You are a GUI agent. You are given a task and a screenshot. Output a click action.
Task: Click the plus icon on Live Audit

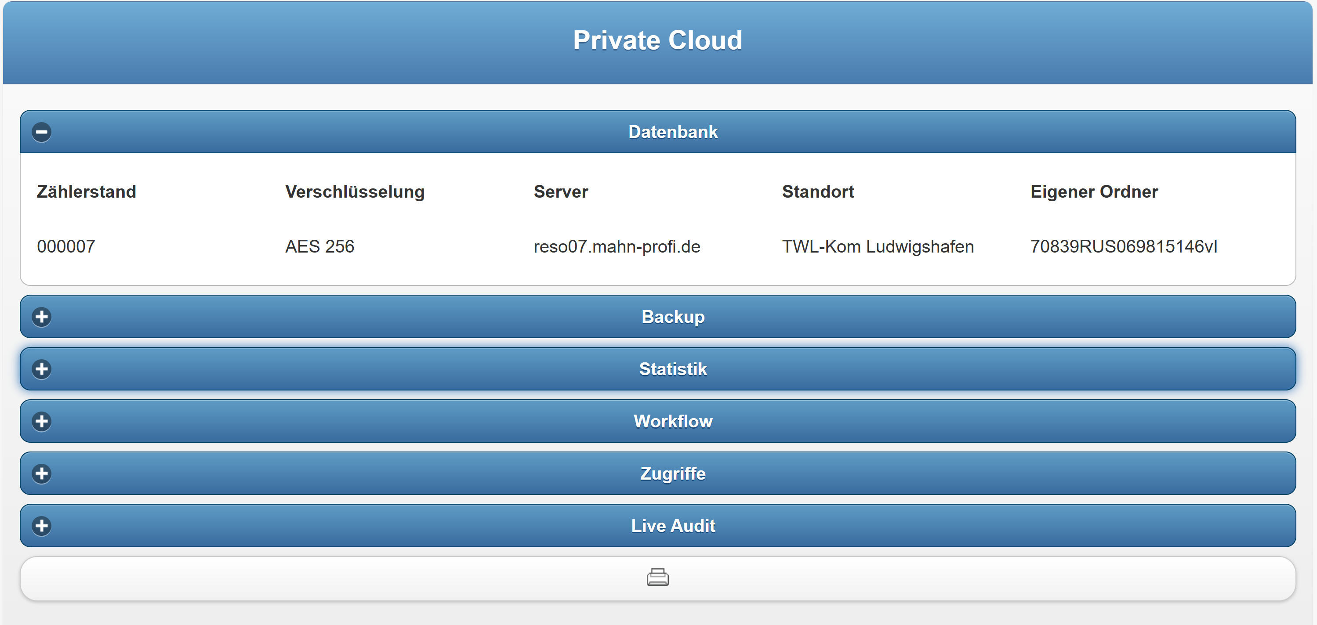[x=41, y=526]
